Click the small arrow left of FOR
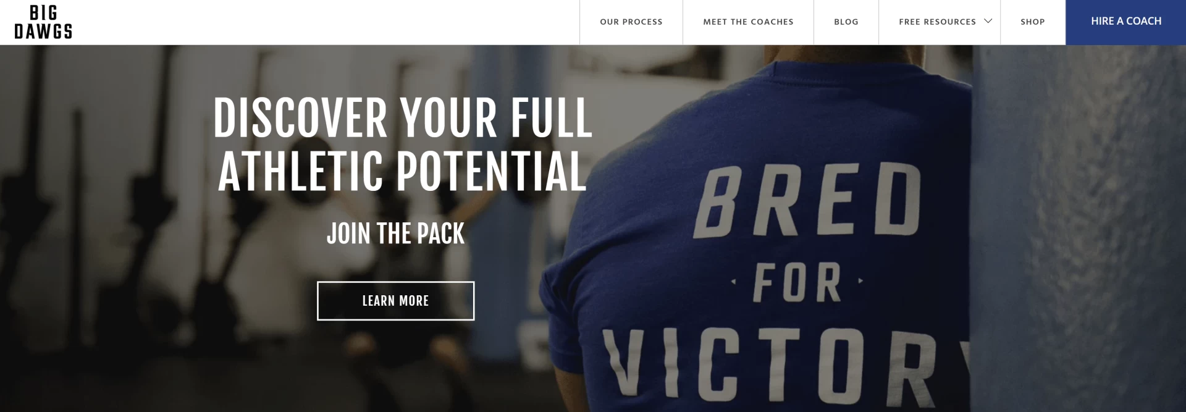 pos(733,281)
